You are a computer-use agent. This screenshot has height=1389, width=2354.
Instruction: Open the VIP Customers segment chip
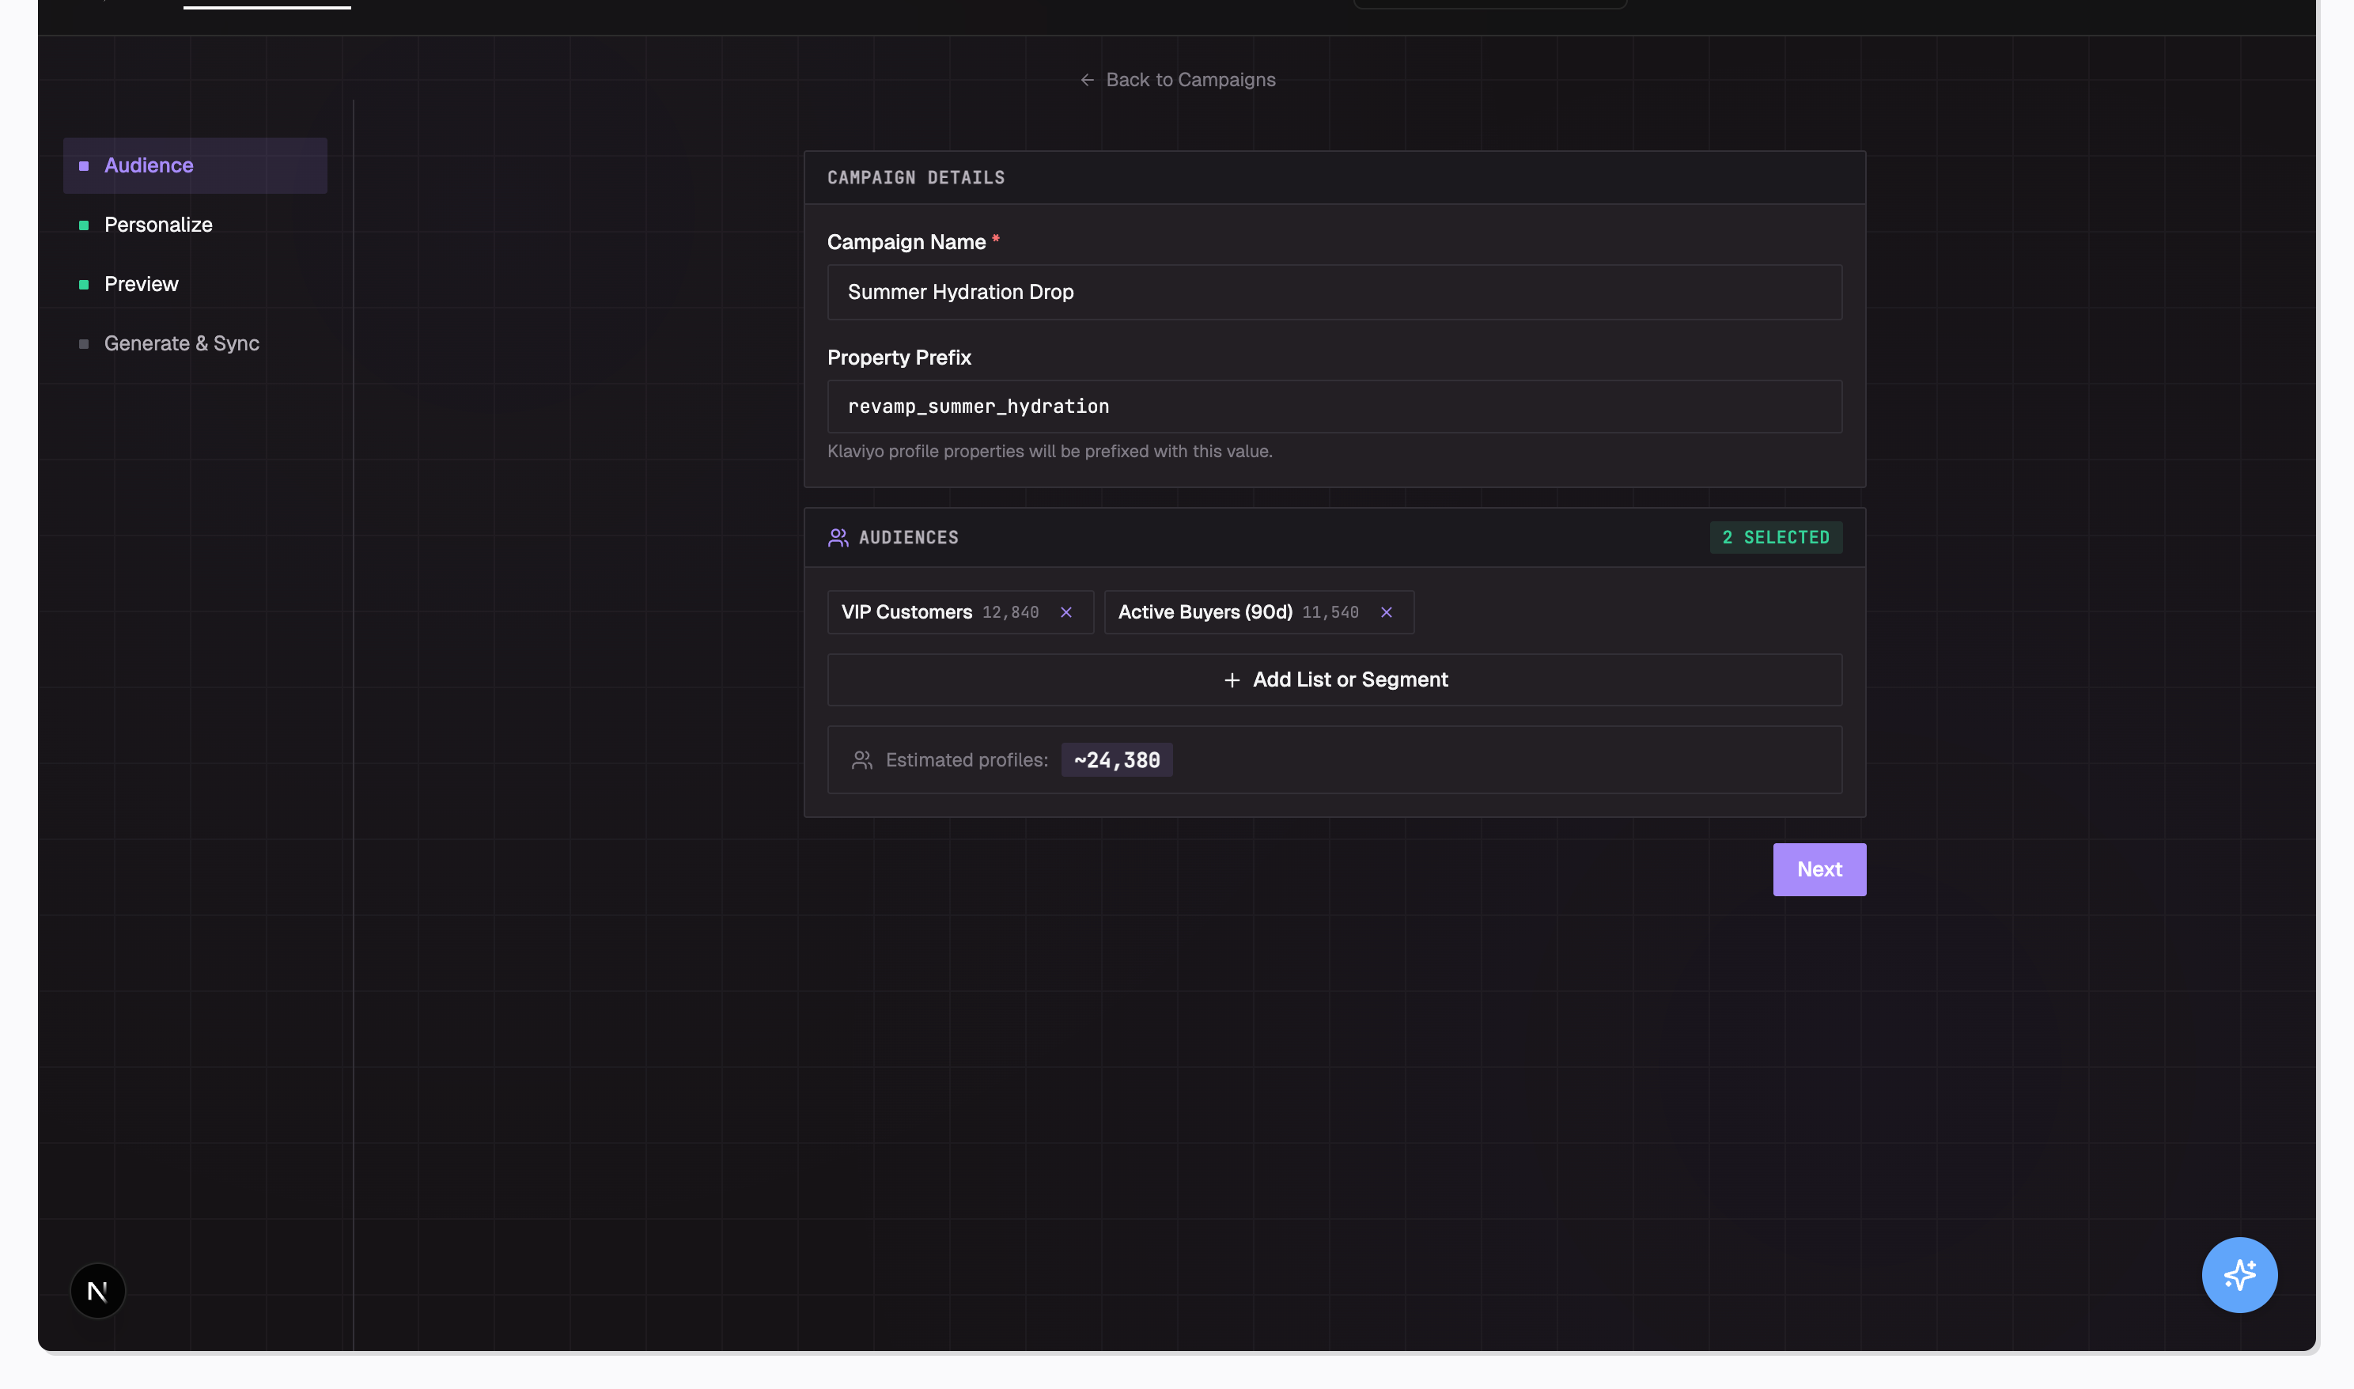pyautogui.click(x=907, y=612)
